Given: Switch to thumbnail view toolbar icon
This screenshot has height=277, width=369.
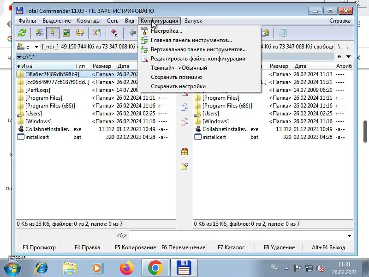Looking at the screenshot, I should click(x=66, y=33).
